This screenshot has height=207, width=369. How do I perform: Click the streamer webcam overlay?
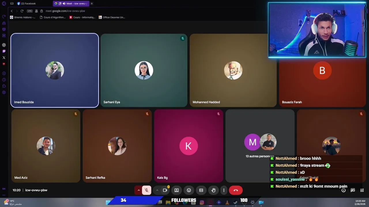click(x=317, y=30)
